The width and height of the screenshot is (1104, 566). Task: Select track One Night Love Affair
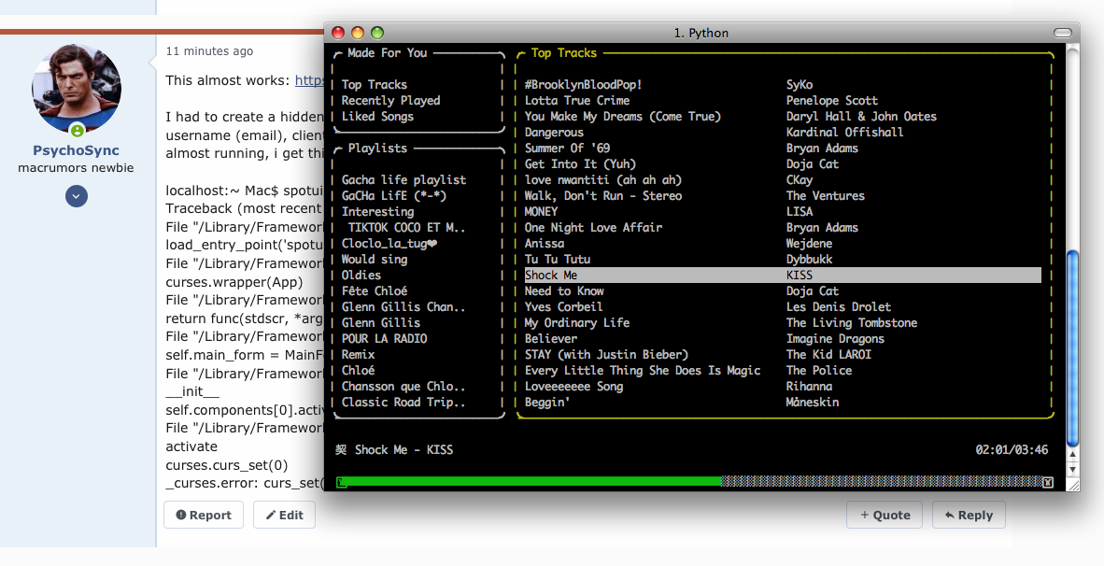click(593, 227)
